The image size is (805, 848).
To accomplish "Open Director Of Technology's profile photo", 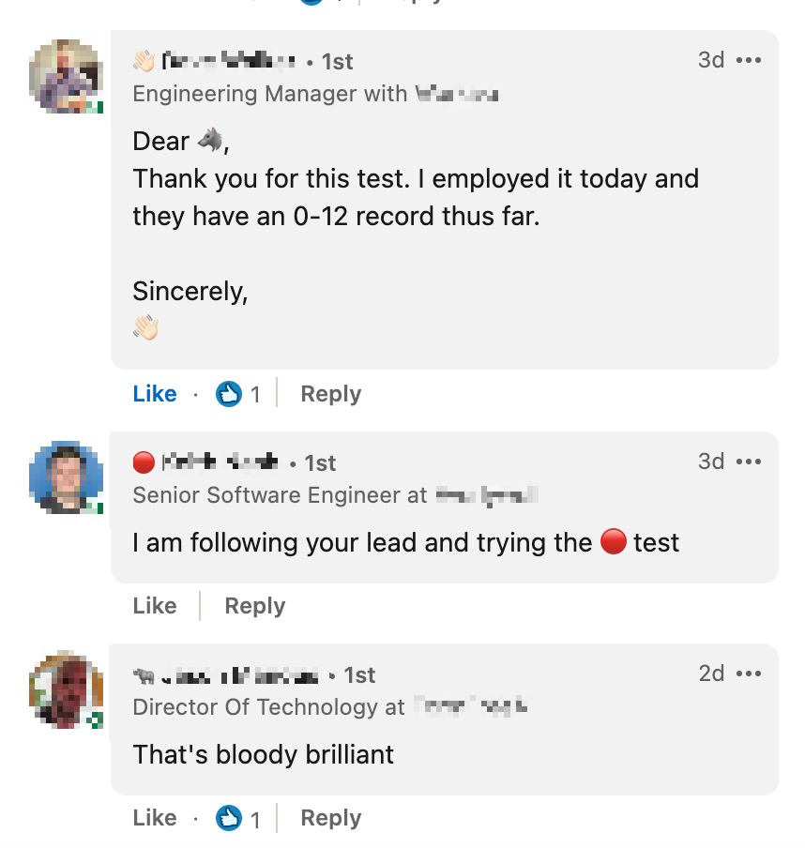I will point(66,689).
